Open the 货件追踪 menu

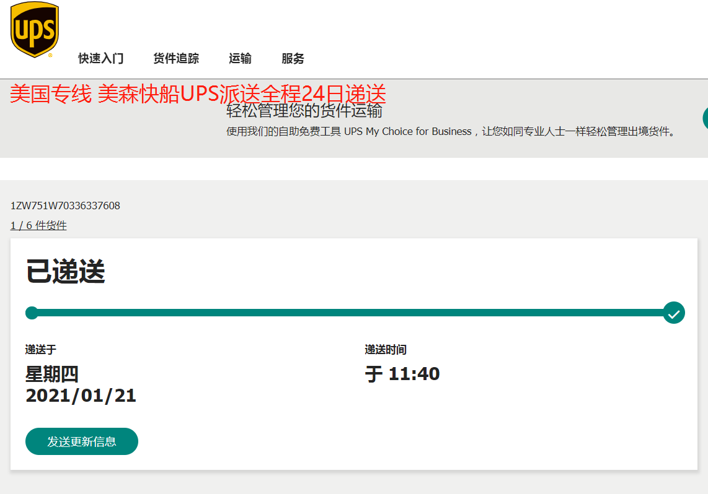(x=176, y=59)
